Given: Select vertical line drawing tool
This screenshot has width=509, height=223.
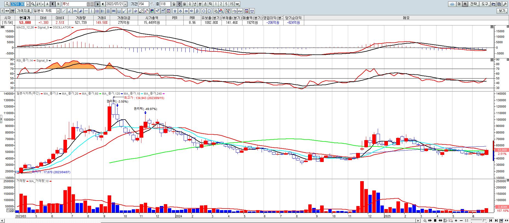Looking at the screenshot, I should tap(92, 11).
